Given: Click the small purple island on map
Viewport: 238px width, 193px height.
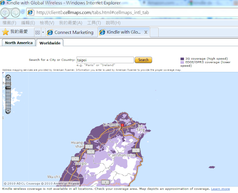Looking at the screenshot, I should click(x=212, y=167).
